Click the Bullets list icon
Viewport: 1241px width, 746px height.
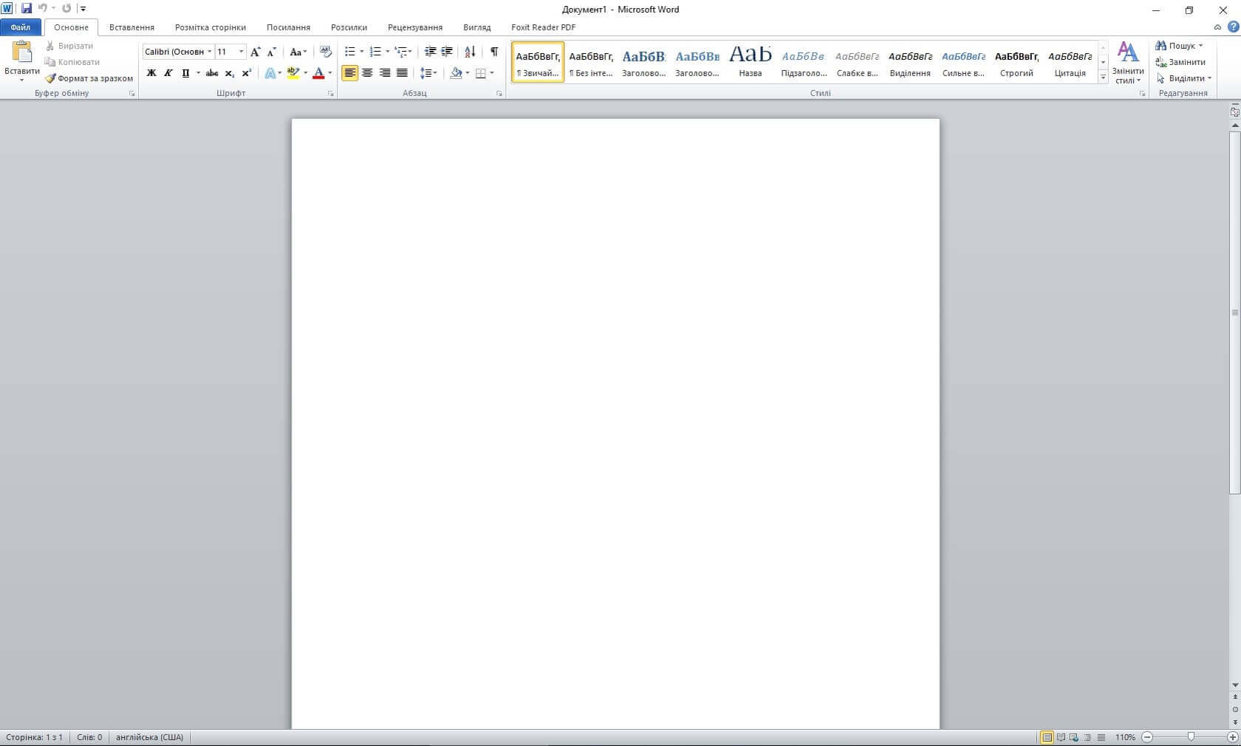coord(350,52)
